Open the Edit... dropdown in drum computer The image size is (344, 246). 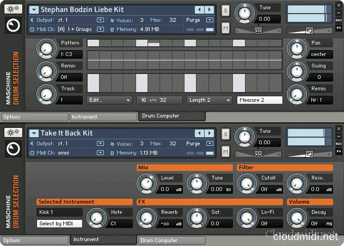(109, 100)
